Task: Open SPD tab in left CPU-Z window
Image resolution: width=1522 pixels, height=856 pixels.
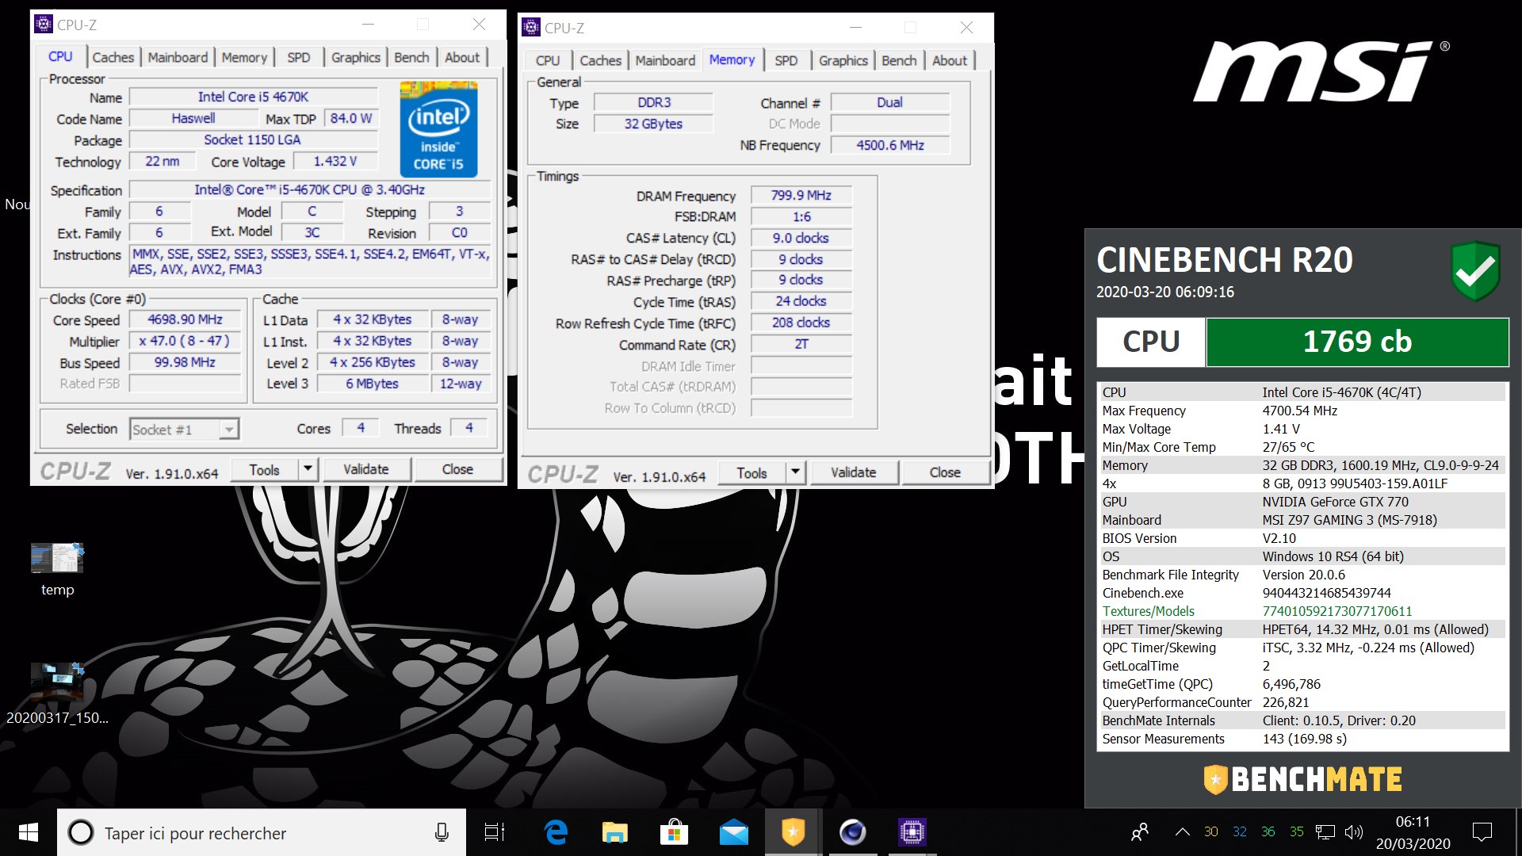Action: tap(299, 57)
